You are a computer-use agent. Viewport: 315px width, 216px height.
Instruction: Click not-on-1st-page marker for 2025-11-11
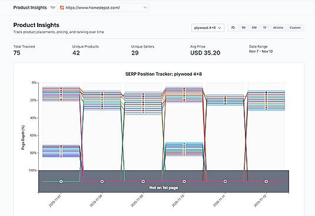(225, 181)
